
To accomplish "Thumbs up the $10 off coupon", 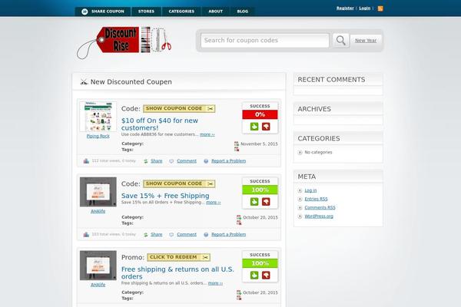I will click(x=254, y=127).
